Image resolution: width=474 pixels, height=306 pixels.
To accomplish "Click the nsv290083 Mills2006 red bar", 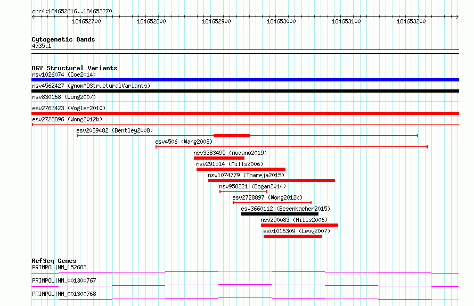I will pyautogui.click(x=299, y=225).
